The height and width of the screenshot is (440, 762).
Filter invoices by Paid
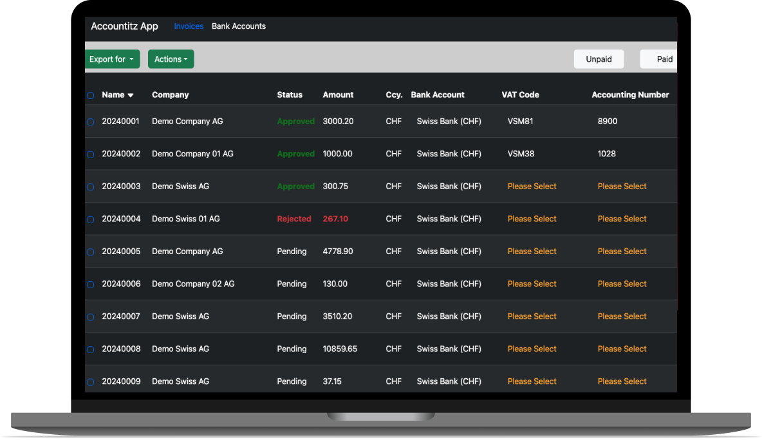coord(659,59)
